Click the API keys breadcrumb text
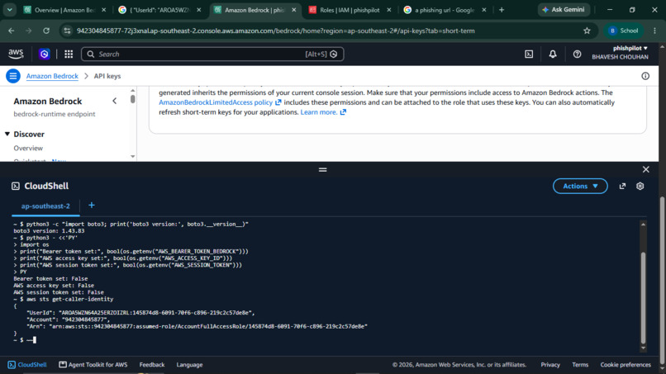The width and height of the screenshot is (666, 374). [107, 76]
